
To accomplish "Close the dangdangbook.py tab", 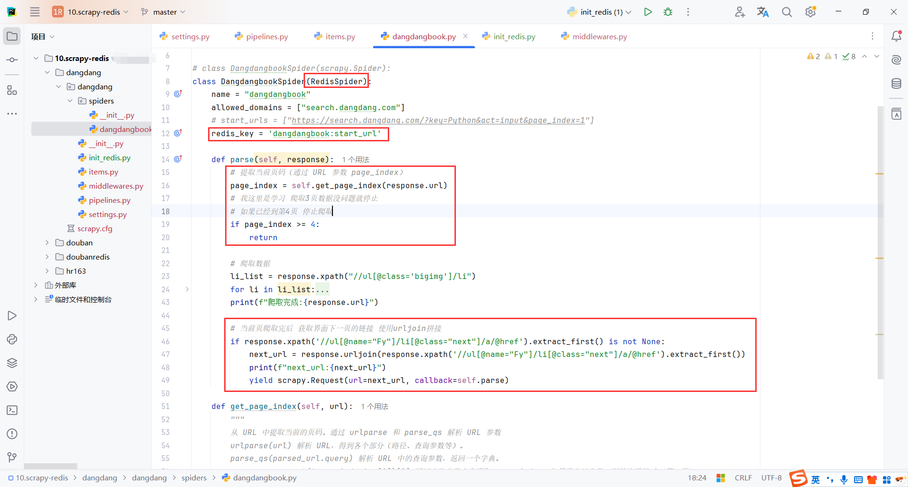I will (465, 36).
